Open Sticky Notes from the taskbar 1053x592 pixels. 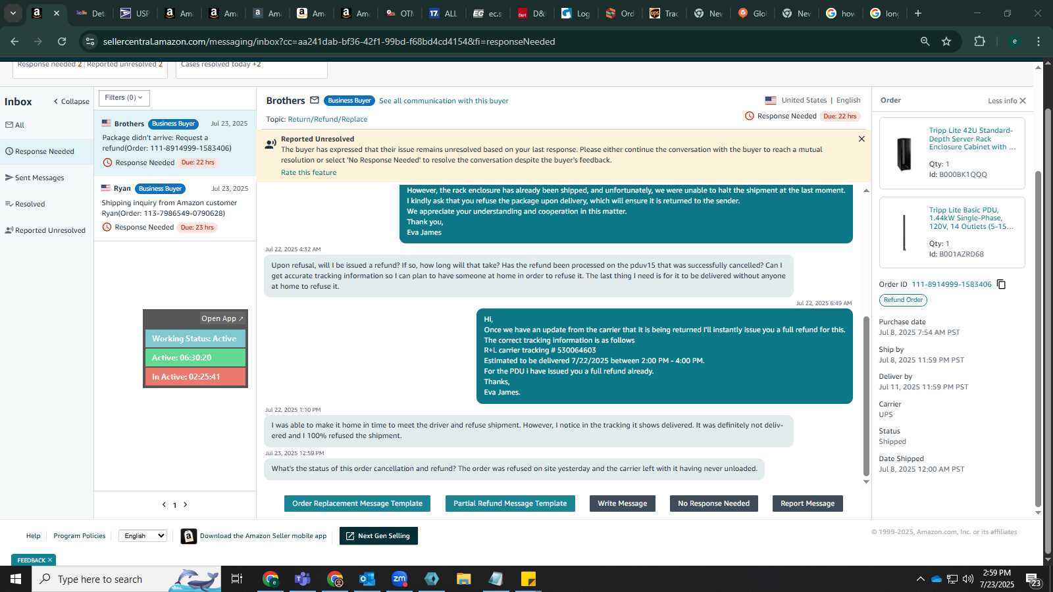point(528,579)
